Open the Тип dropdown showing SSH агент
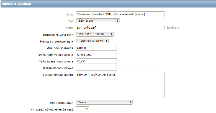The width and height of the screenshot is (216, 113). coord(98,21)
